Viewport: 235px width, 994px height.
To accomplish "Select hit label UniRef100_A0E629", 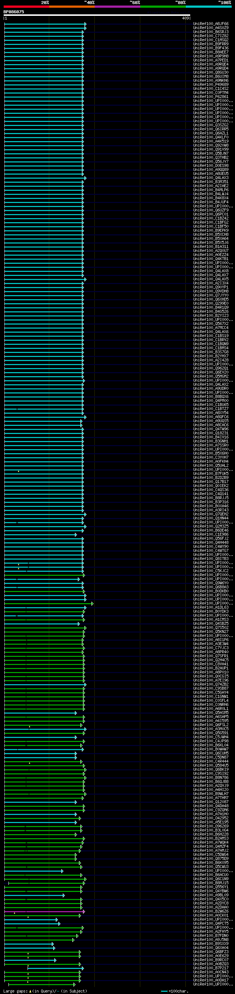I will (x=211, y=956).
